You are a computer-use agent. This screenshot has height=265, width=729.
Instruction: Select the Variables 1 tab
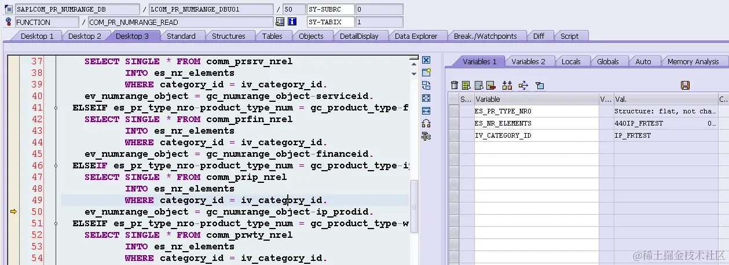click(479, 61)
